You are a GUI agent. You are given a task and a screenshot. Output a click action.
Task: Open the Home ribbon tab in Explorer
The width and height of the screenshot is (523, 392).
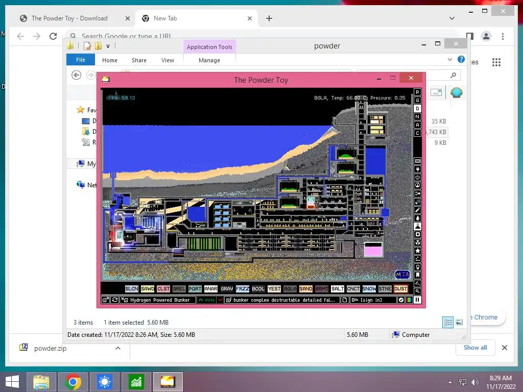(x=110, y=60)
